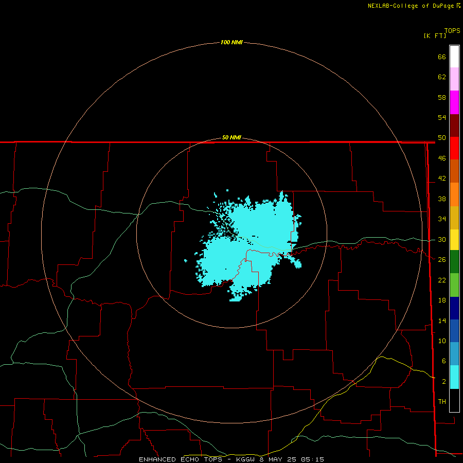463x463 pixels.
Task: Click the light blue swatch near 6
Action: [454, 354]
